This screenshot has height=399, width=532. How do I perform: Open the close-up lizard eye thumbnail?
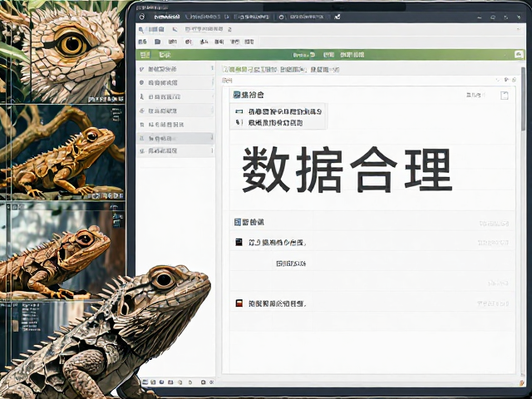[63, 51]
